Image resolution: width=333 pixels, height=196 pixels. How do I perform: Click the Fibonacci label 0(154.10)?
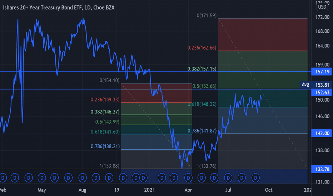pos(109,80)
